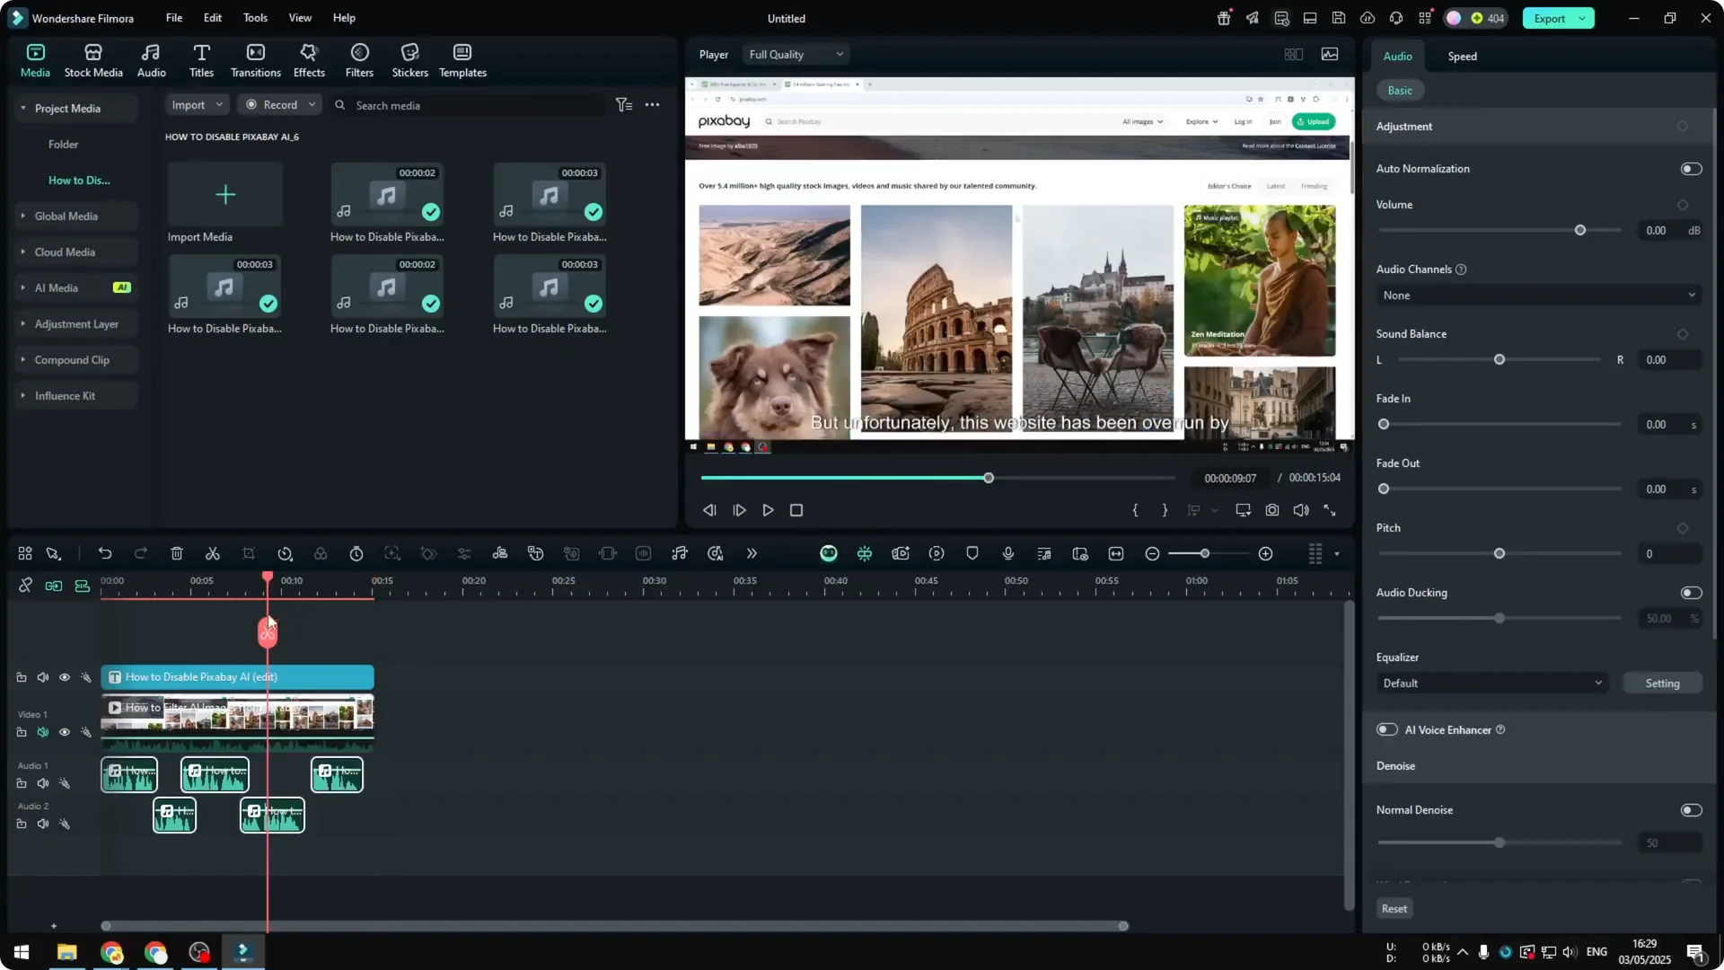Open the Voiceover recording microphone tool
Image resolution: width=1724 pixels, height=970 pixels.
click(1007, 553)
